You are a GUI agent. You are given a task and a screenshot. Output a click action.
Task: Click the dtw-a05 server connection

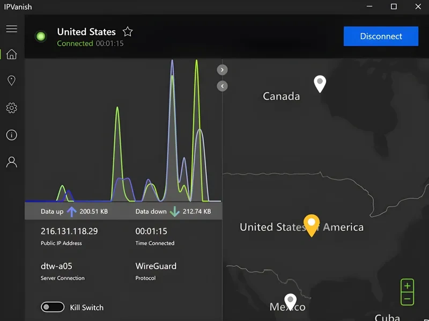(x=56, y=266)
